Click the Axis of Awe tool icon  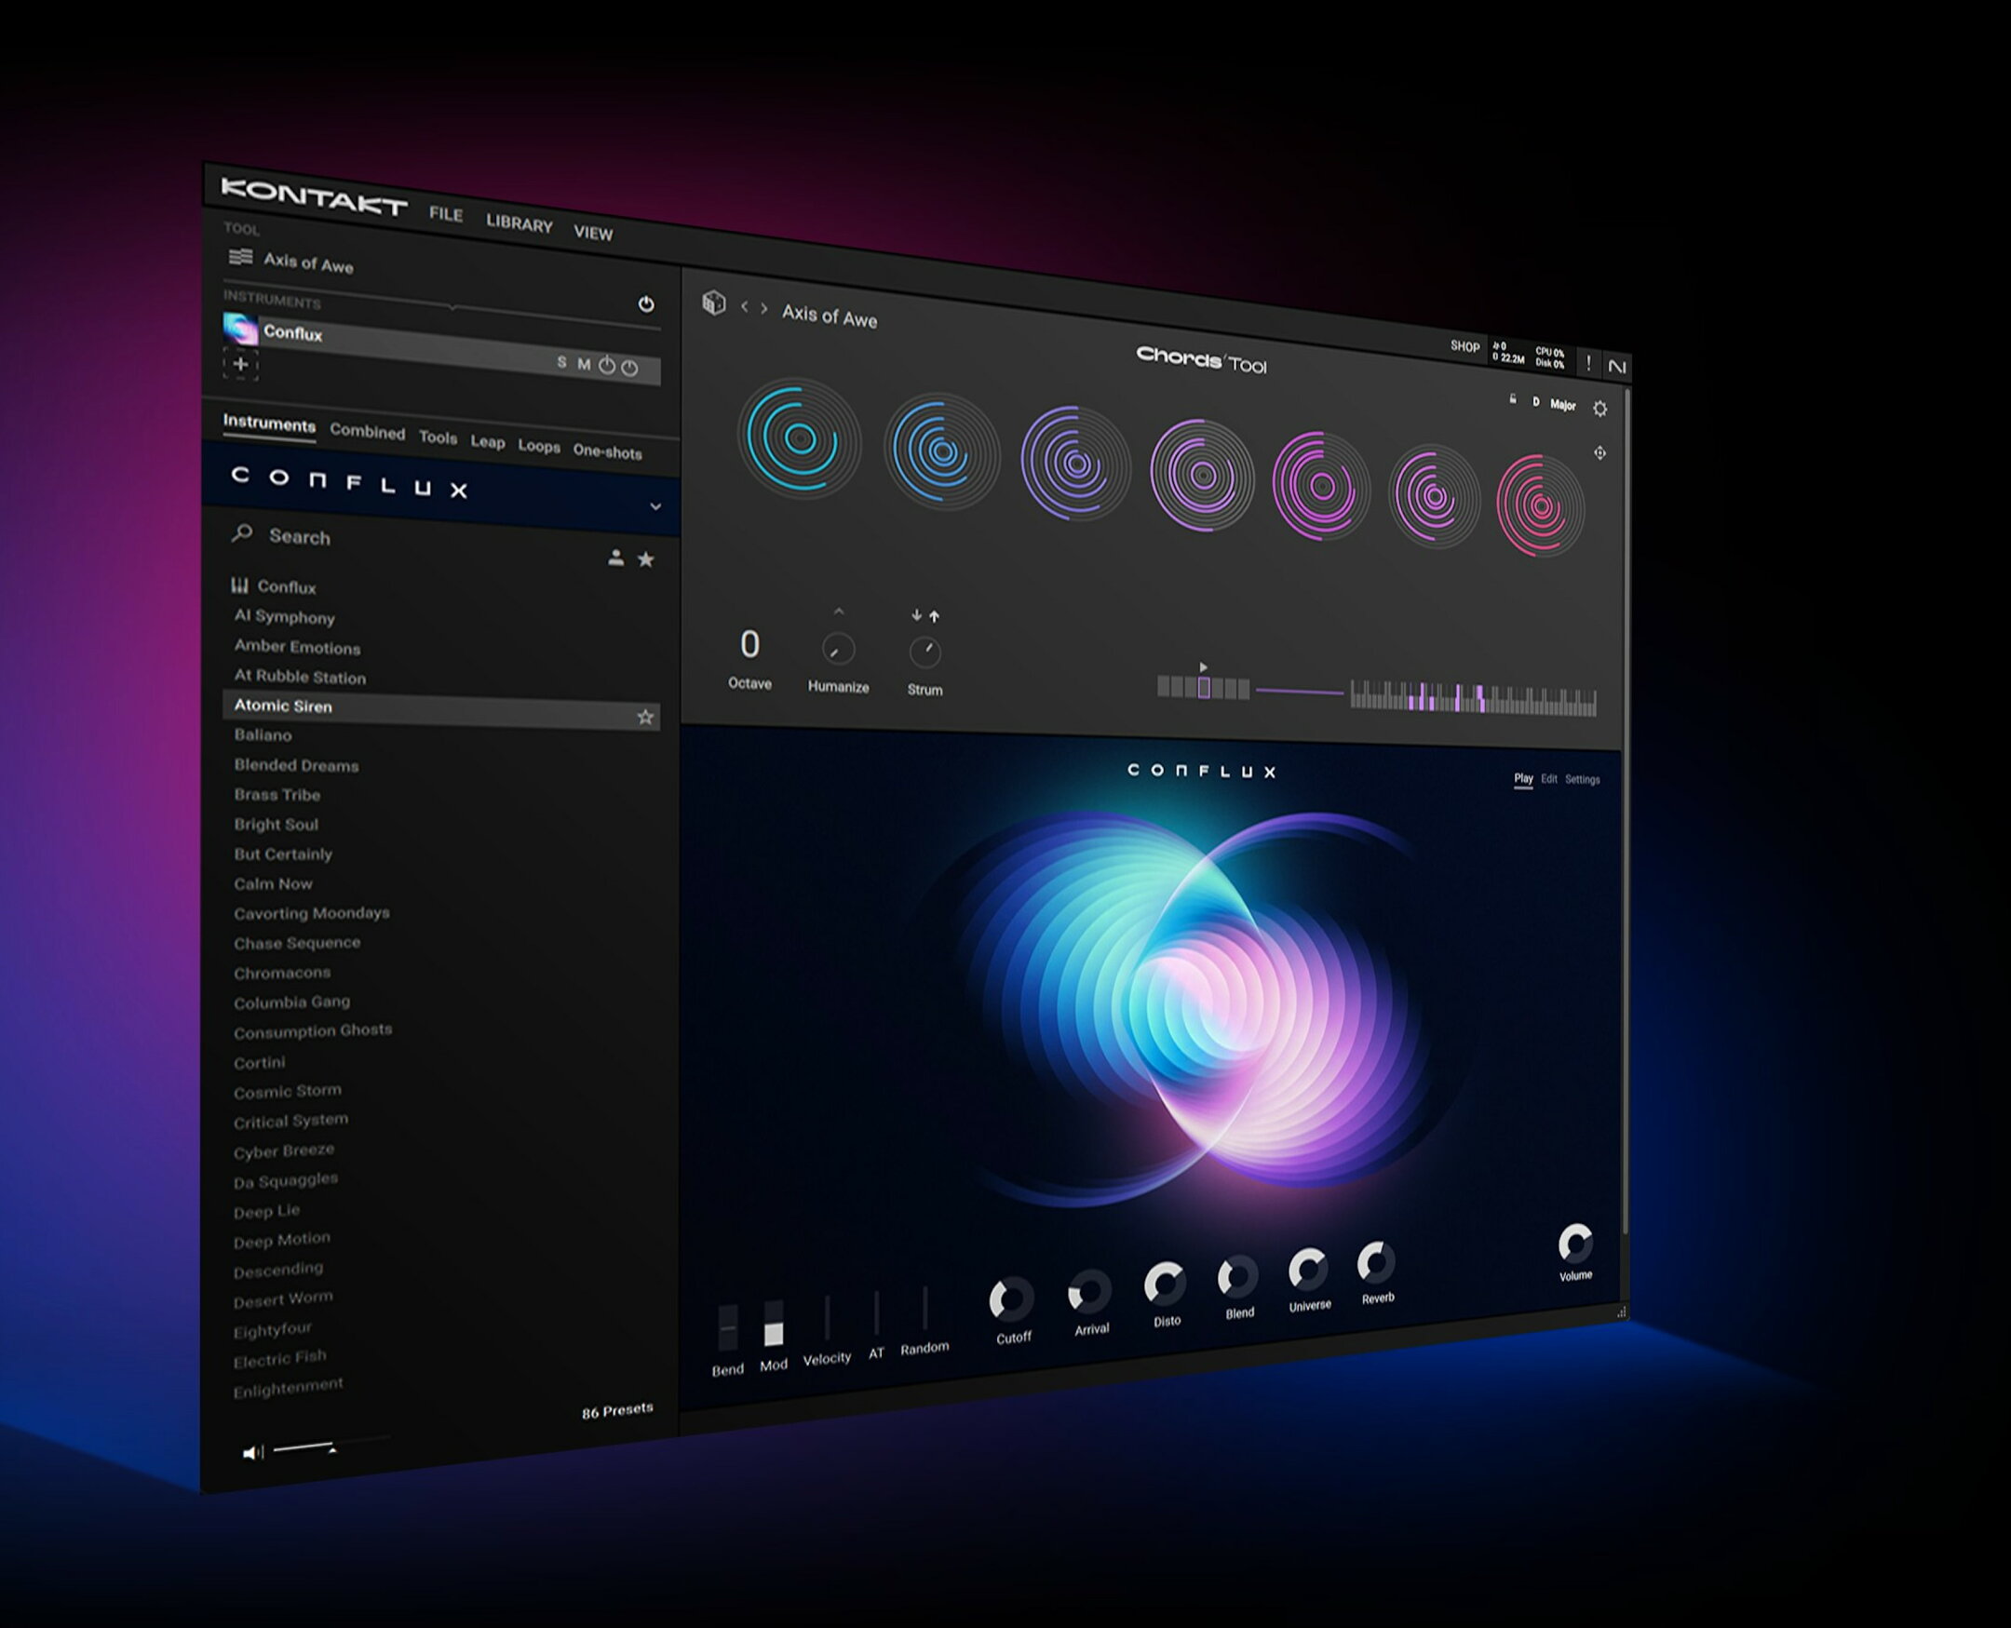[x=241, y=256]
